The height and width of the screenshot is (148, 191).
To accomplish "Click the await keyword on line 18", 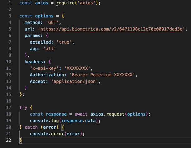I will tap(81, 114).
